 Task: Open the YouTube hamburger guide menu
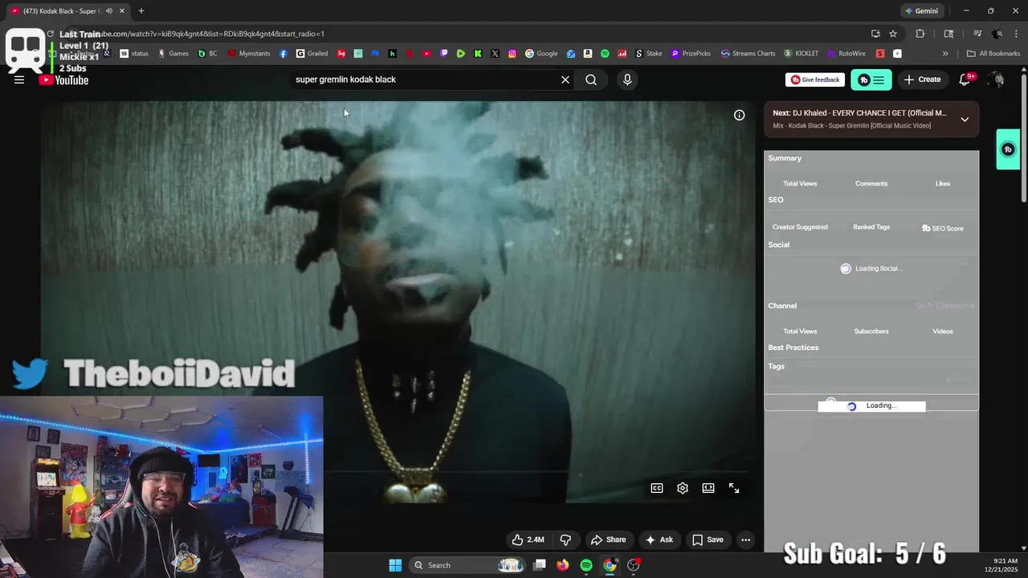point(19,79)
